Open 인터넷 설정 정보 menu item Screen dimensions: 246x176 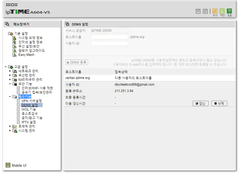click(30, 42)
